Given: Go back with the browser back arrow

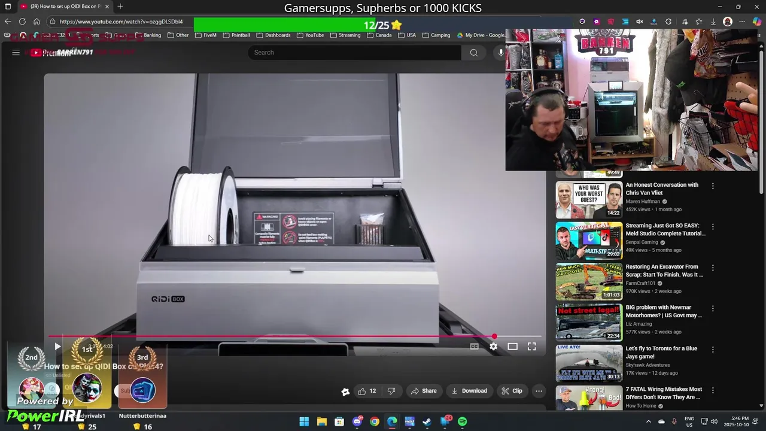Looking at the screenshot, I should [8, 22].
